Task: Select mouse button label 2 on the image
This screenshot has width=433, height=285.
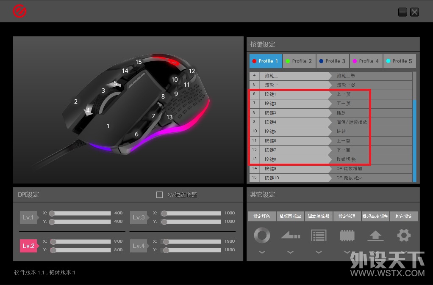Action: [x=76, y=101]
